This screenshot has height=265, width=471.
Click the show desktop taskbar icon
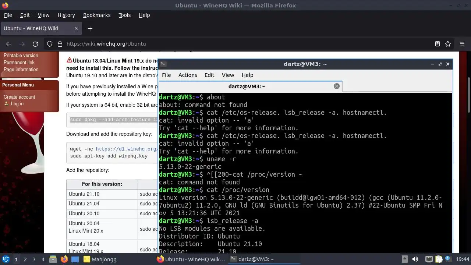point(75,259)
